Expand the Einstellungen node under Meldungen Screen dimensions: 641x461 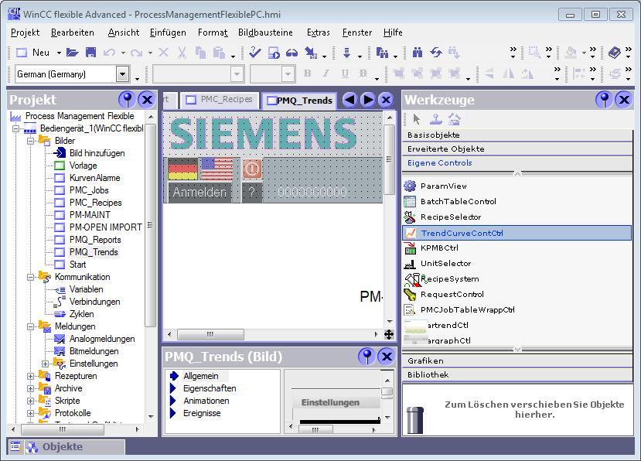pyautogui.click(x=45, y=364)
